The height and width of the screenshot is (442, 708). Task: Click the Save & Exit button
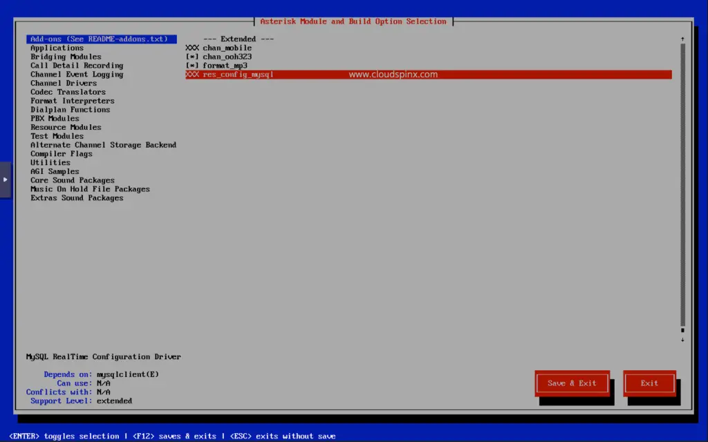(x=572, y=382)
